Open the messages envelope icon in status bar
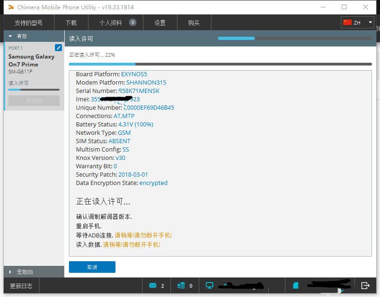The height and width of the screenshot is (297, 380). 153,286
